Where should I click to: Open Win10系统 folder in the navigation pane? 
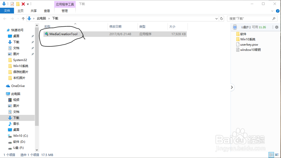tap(21, 66)
